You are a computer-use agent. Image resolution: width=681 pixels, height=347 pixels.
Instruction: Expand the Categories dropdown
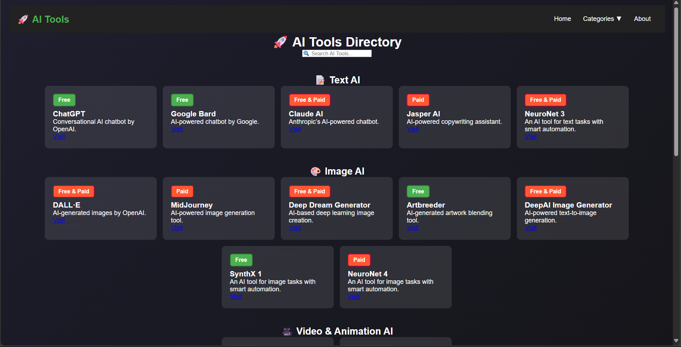coord(602,19)
